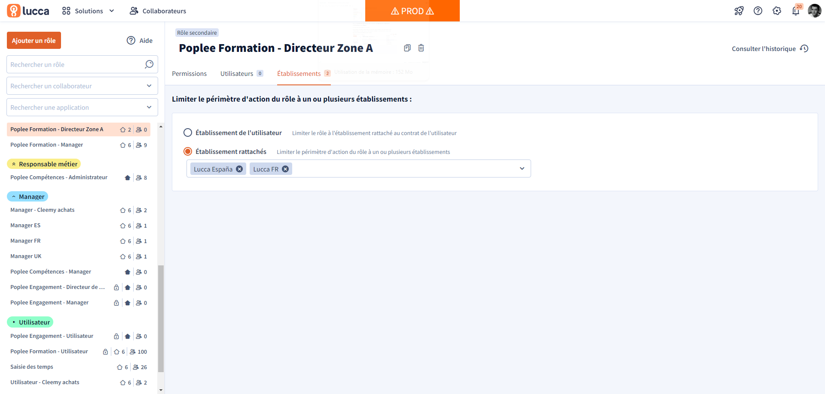This screenshot has height=394, width=825.
Task: Switch to the Permissions tab
Action: (189, 74)
